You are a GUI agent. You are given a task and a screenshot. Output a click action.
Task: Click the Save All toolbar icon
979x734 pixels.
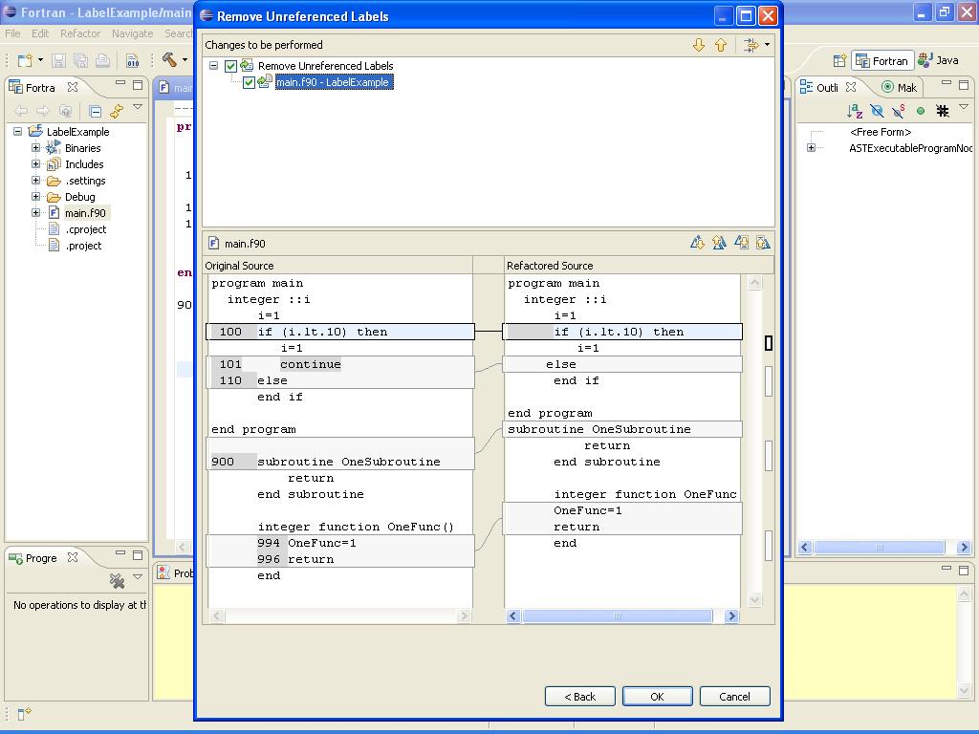(x=80, y=60)
